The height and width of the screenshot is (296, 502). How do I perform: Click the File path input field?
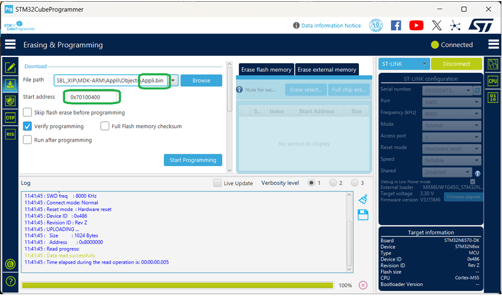[112, 80]
